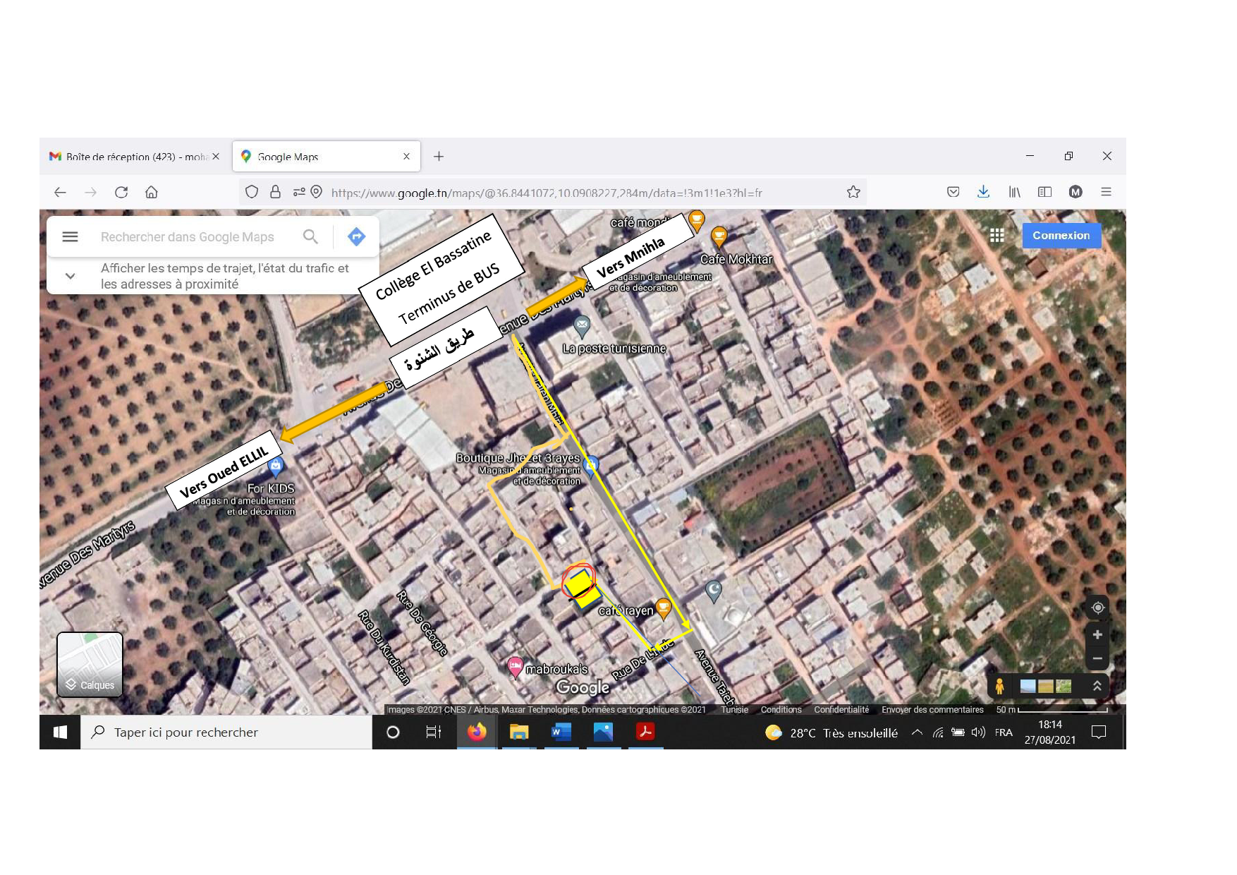Expand the imagery strip with double chevron
The image size is (1237, 875).
click(1097, 686)
